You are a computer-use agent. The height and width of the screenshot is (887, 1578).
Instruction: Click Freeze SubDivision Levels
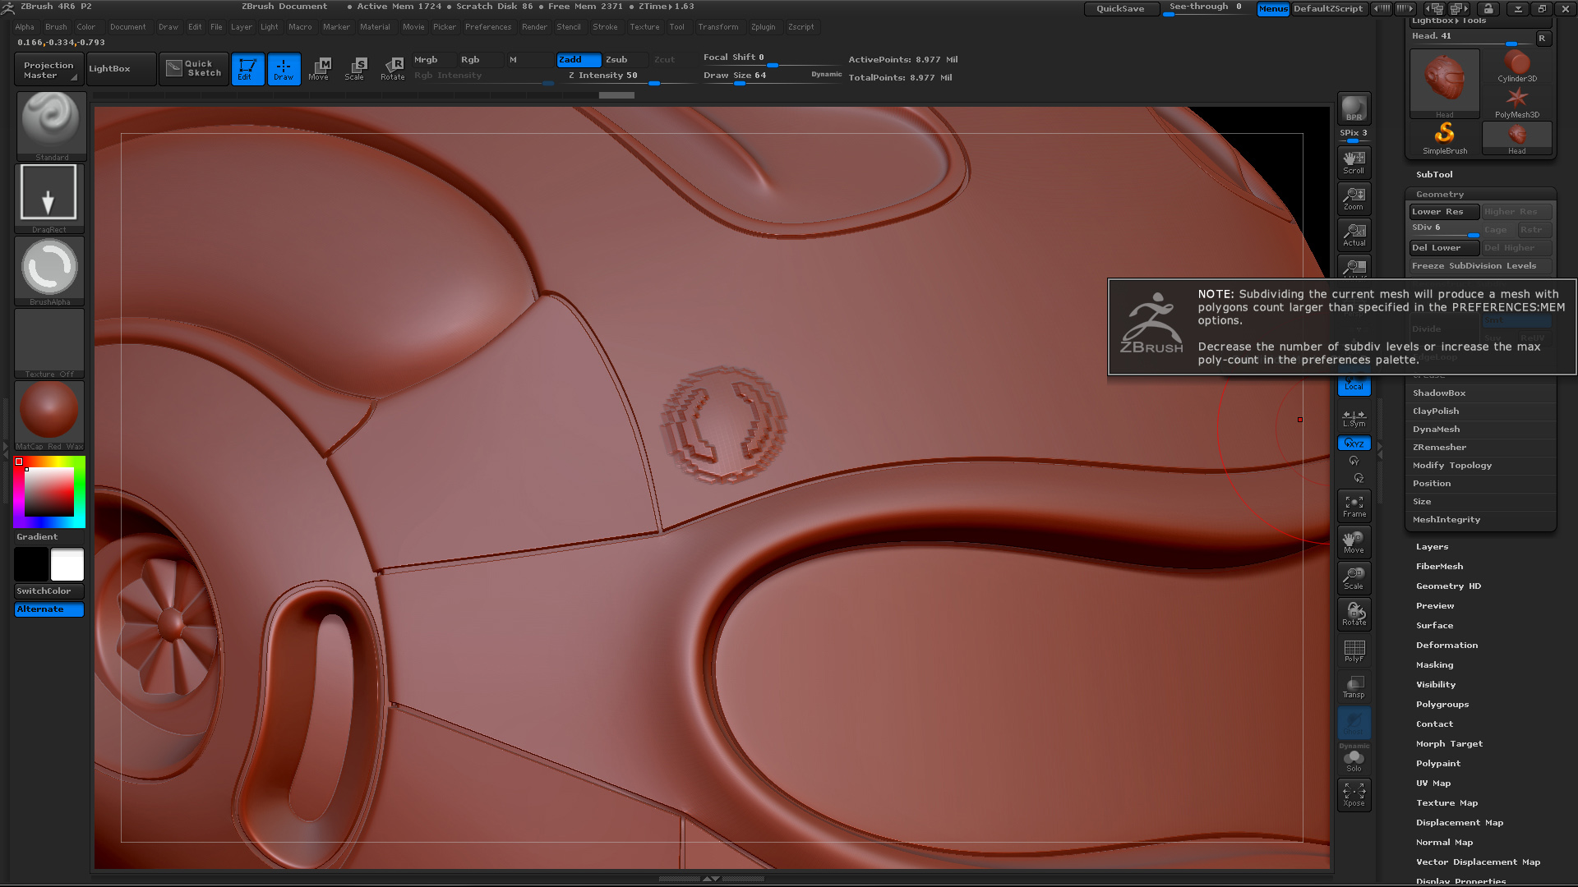click(x=1480, y=266)
